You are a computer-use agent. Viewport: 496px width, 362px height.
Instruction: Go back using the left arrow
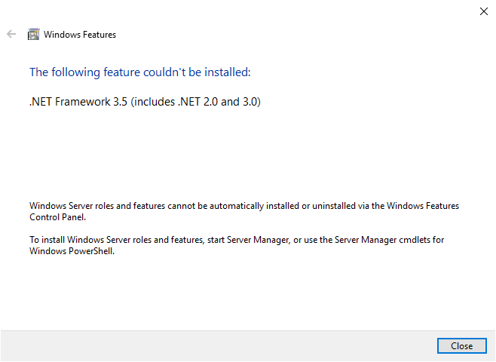(x=11, y=34)
